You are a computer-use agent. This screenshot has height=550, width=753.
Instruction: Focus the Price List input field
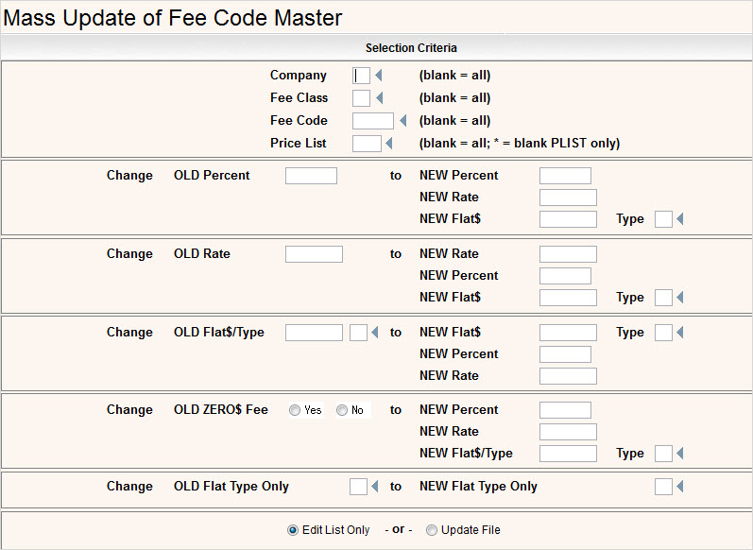[x=367, y=143]
